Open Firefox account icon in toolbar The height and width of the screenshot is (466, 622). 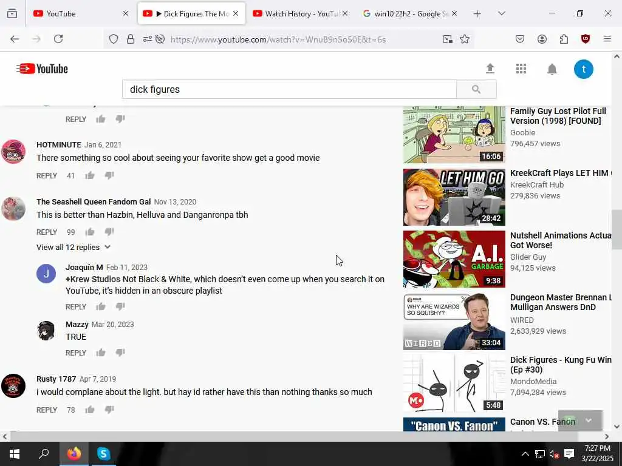(542, 39)
